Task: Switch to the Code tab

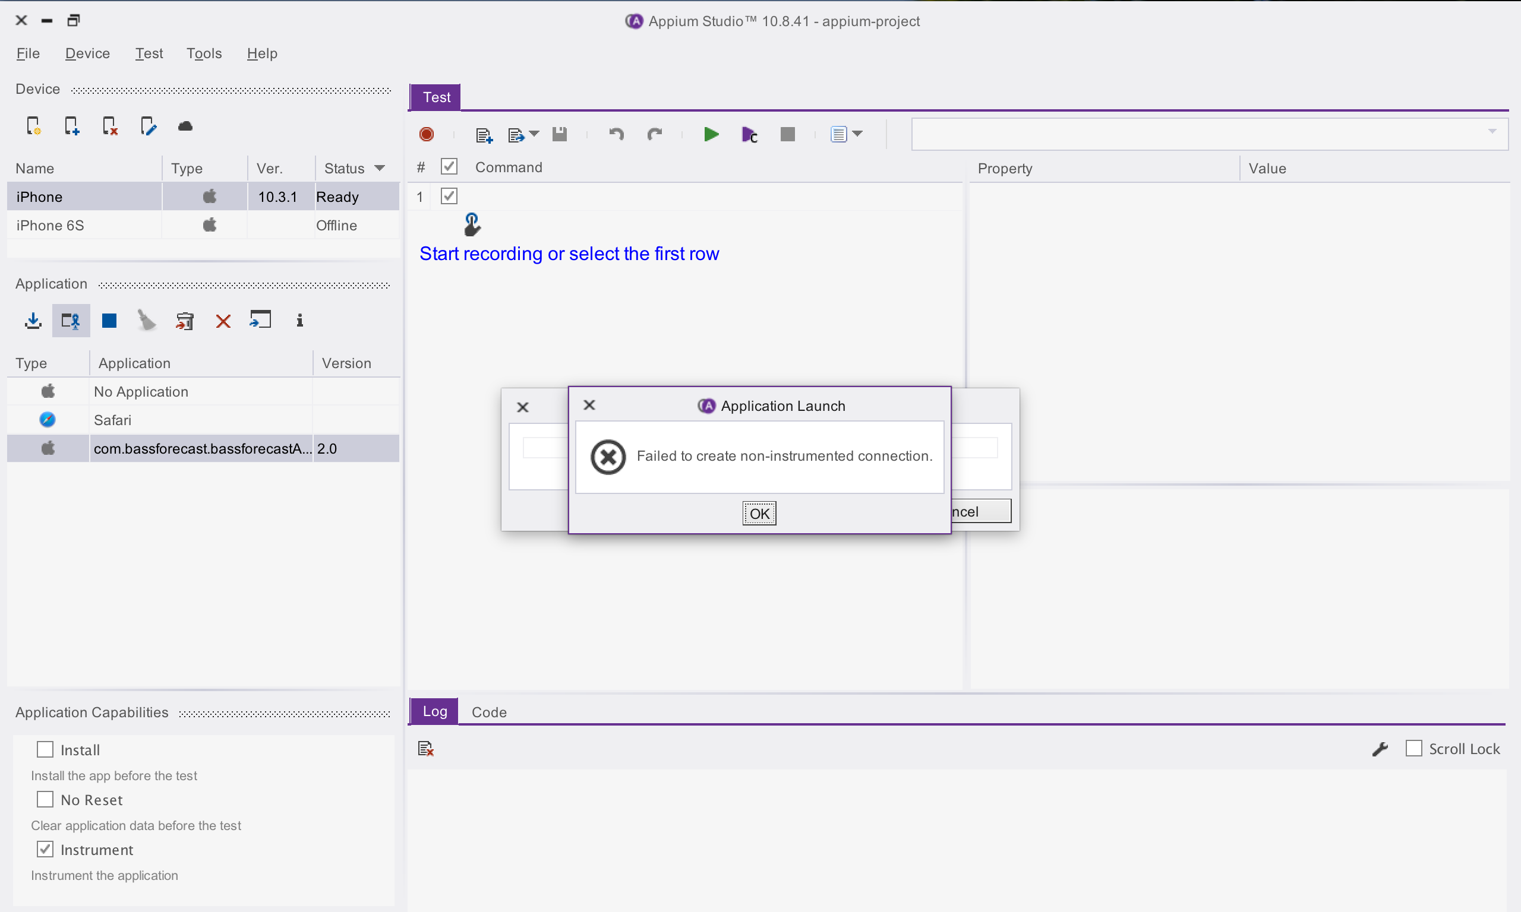Action: click(x=489, y=712)
